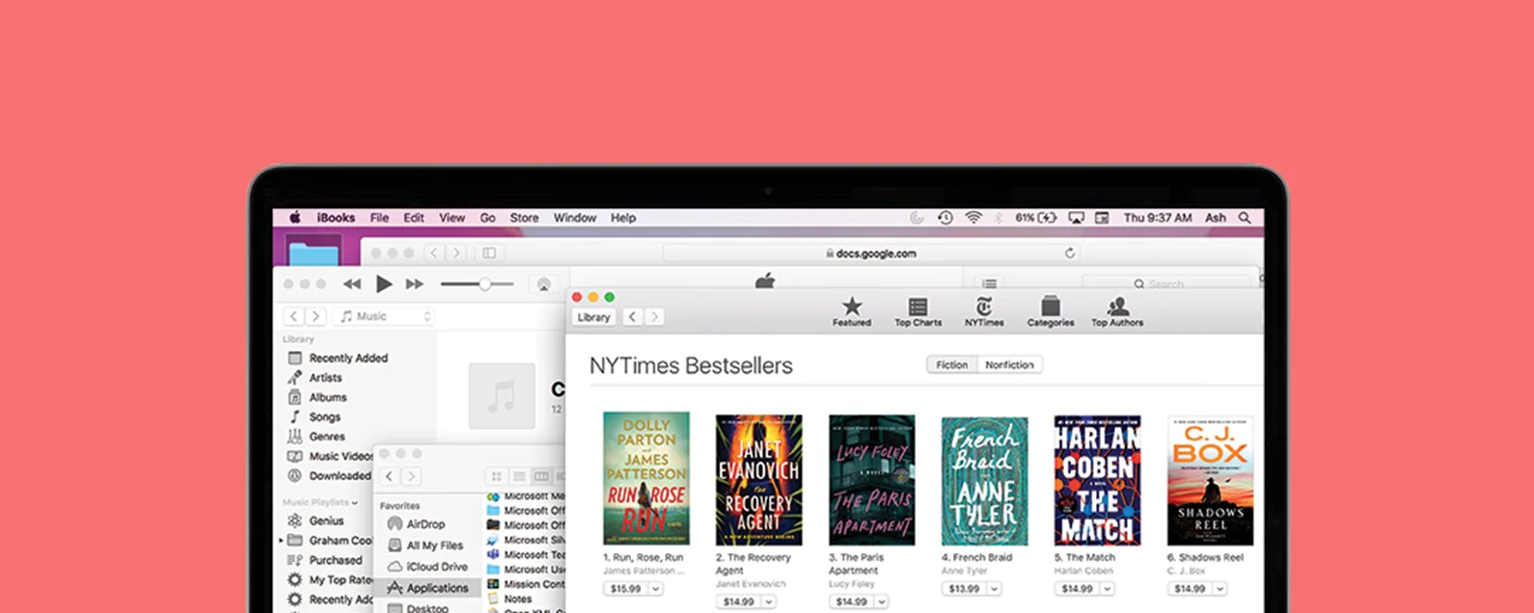Click the Wi-Fi status icon
The height and width of the screenshot is (613, 1534).
[972, 218]
